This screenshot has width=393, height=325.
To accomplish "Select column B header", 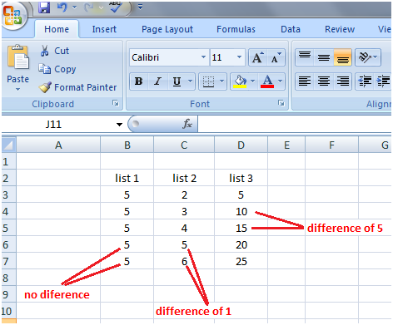I will (127, 145).
